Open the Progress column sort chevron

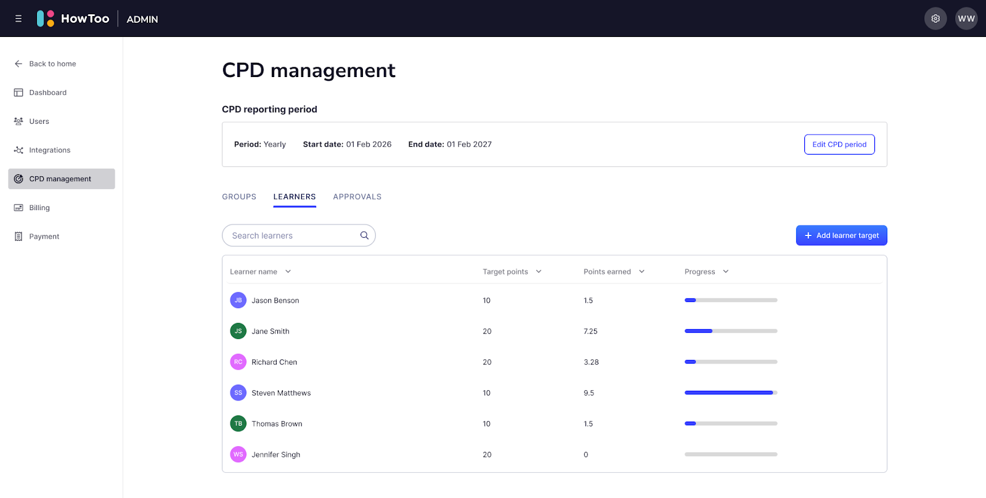725,272
